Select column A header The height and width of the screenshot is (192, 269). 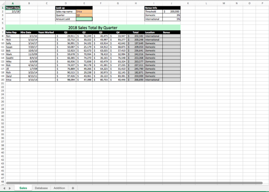[x=12, y=3]
